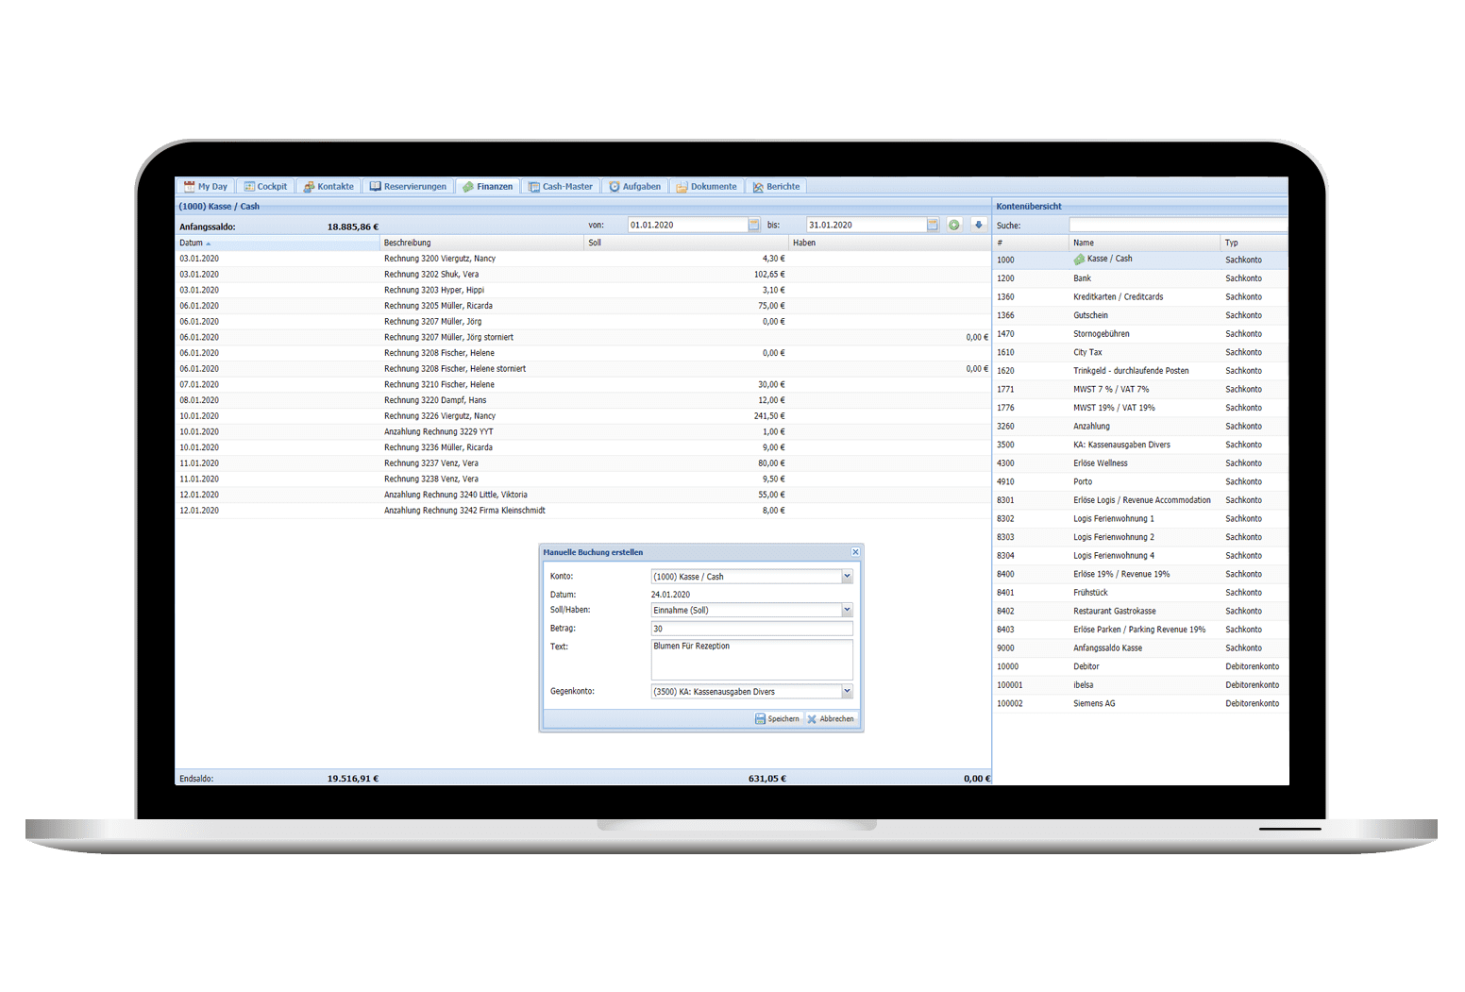
Task: Click the blue download arrow icon
Action: [978, 225]
